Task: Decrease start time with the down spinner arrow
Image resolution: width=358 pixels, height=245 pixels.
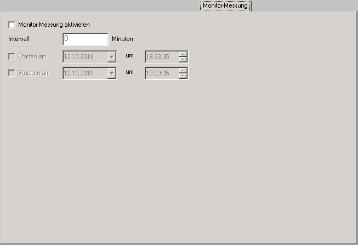Action: 183,59
